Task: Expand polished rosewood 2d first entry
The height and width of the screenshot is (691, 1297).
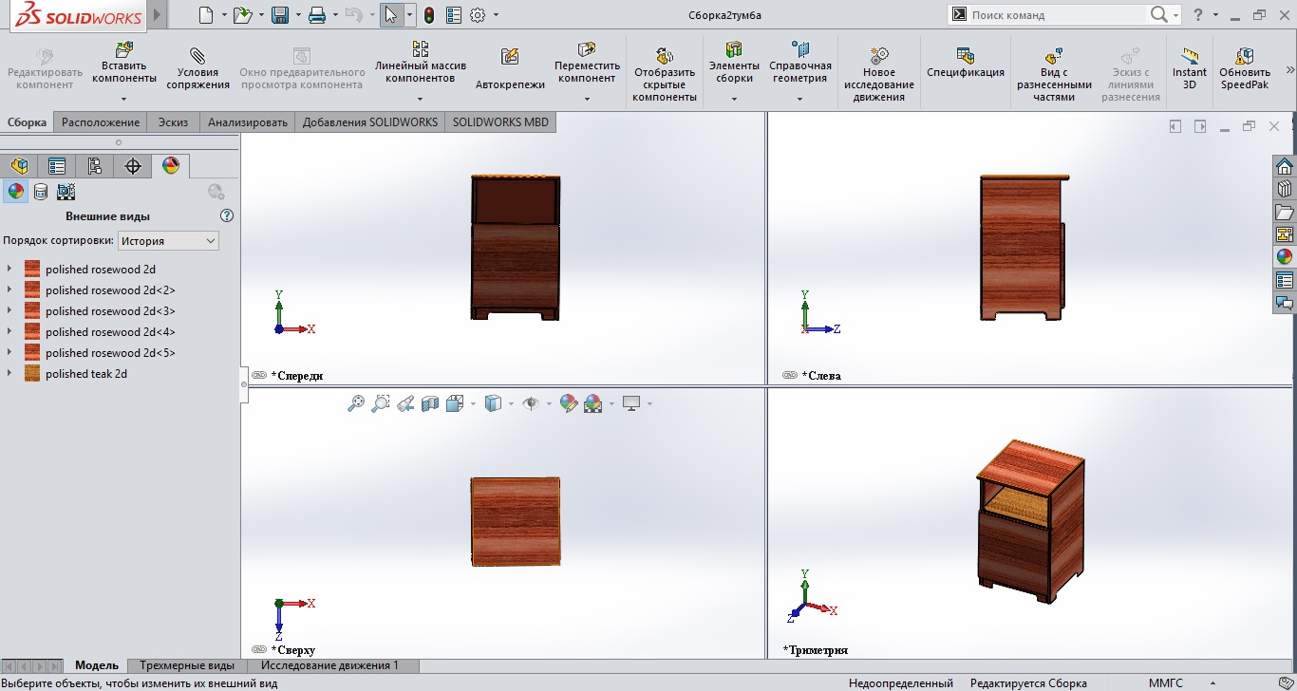Action: (x=9, y=270)
